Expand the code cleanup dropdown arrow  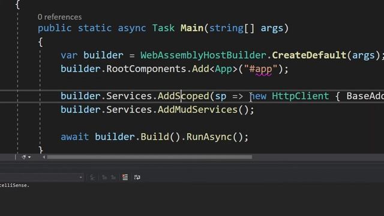tap(29, 157)
